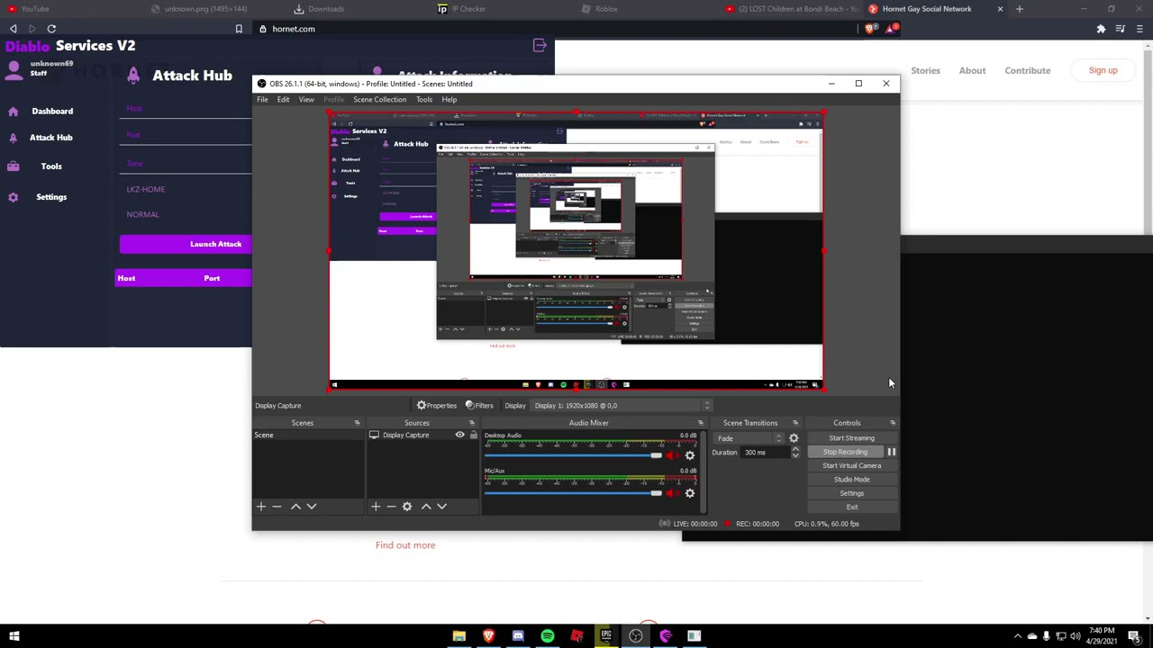Viewport: 1153px width, 648px height.
Task: Toggle Start Streaming in OBS Controls
Action: click(x=851, y=438)
